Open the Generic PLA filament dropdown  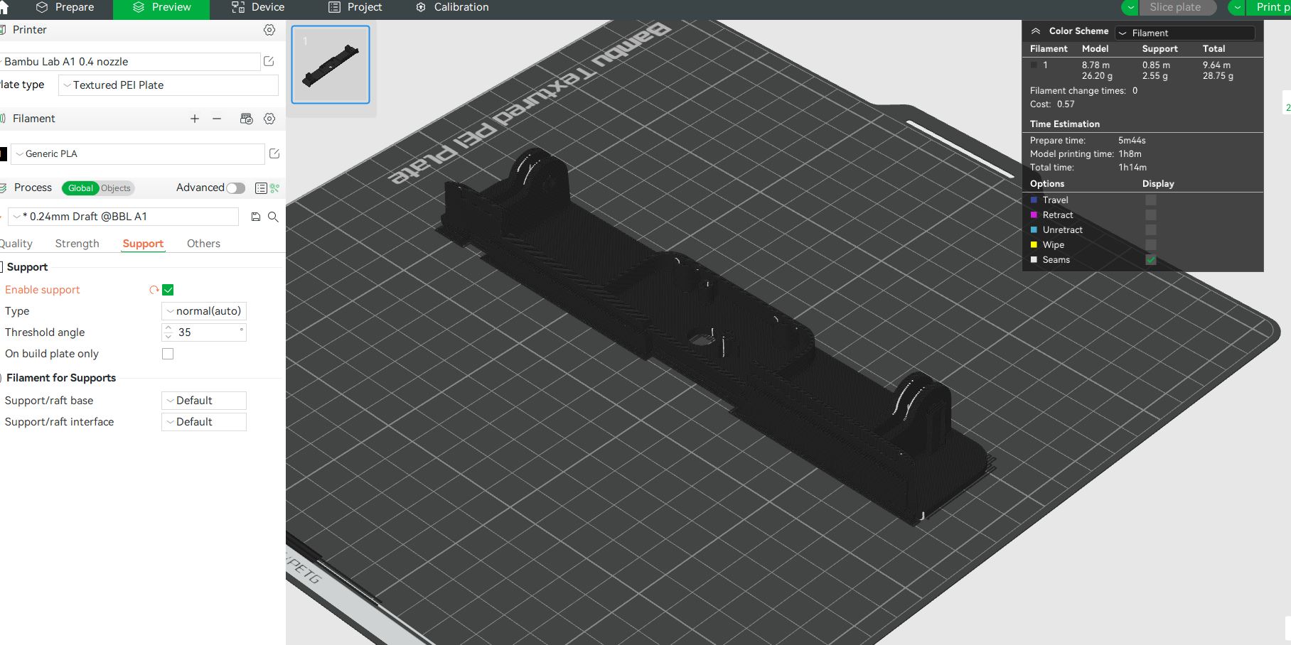tap(138, 153)
